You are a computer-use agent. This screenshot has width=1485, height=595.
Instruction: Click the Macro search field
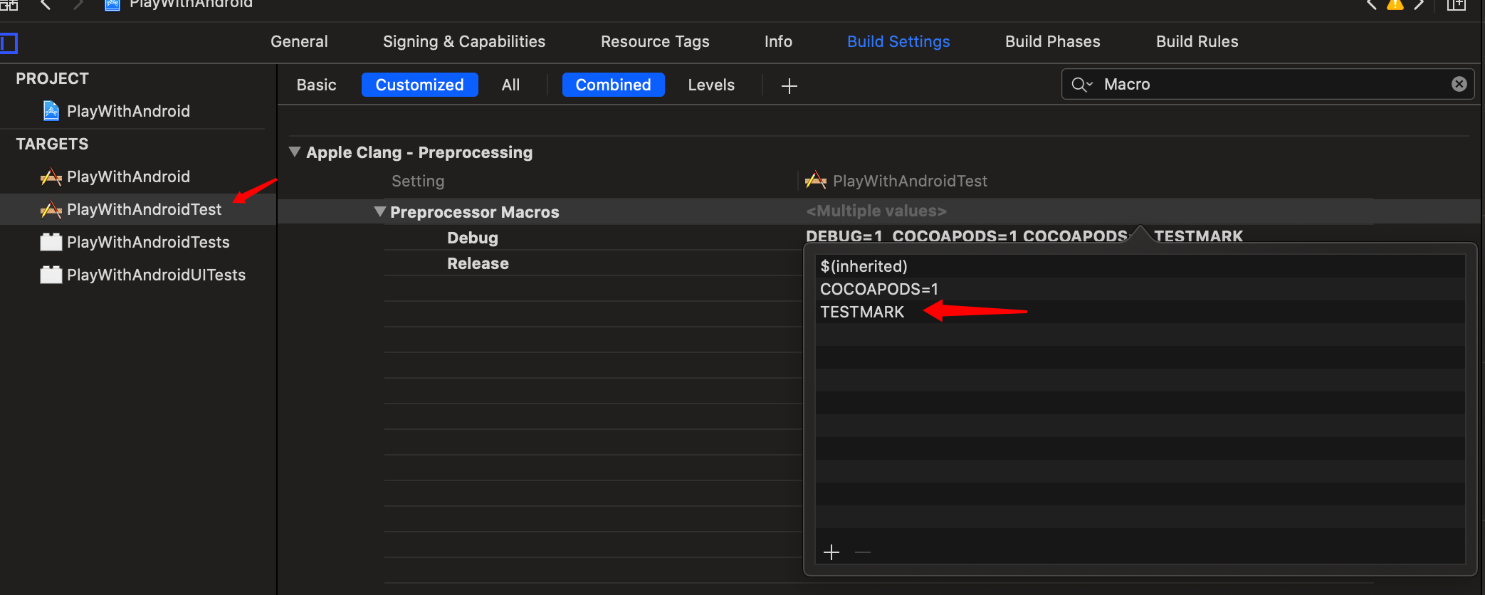(x=1267, y=84)
